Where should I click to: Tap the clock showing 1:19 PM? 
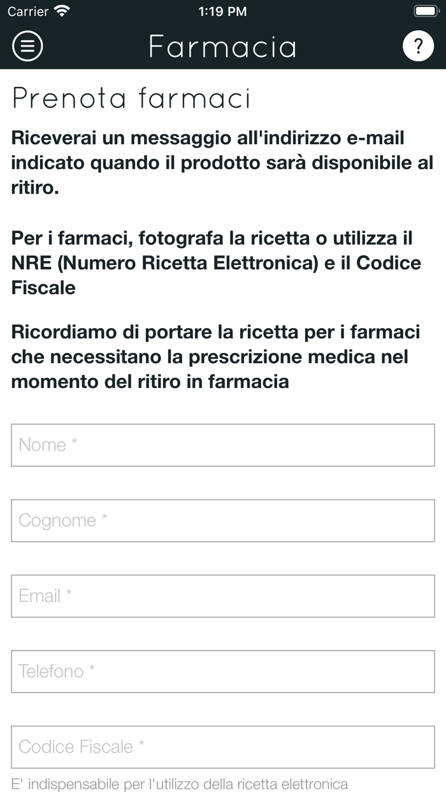click(222, 11)
